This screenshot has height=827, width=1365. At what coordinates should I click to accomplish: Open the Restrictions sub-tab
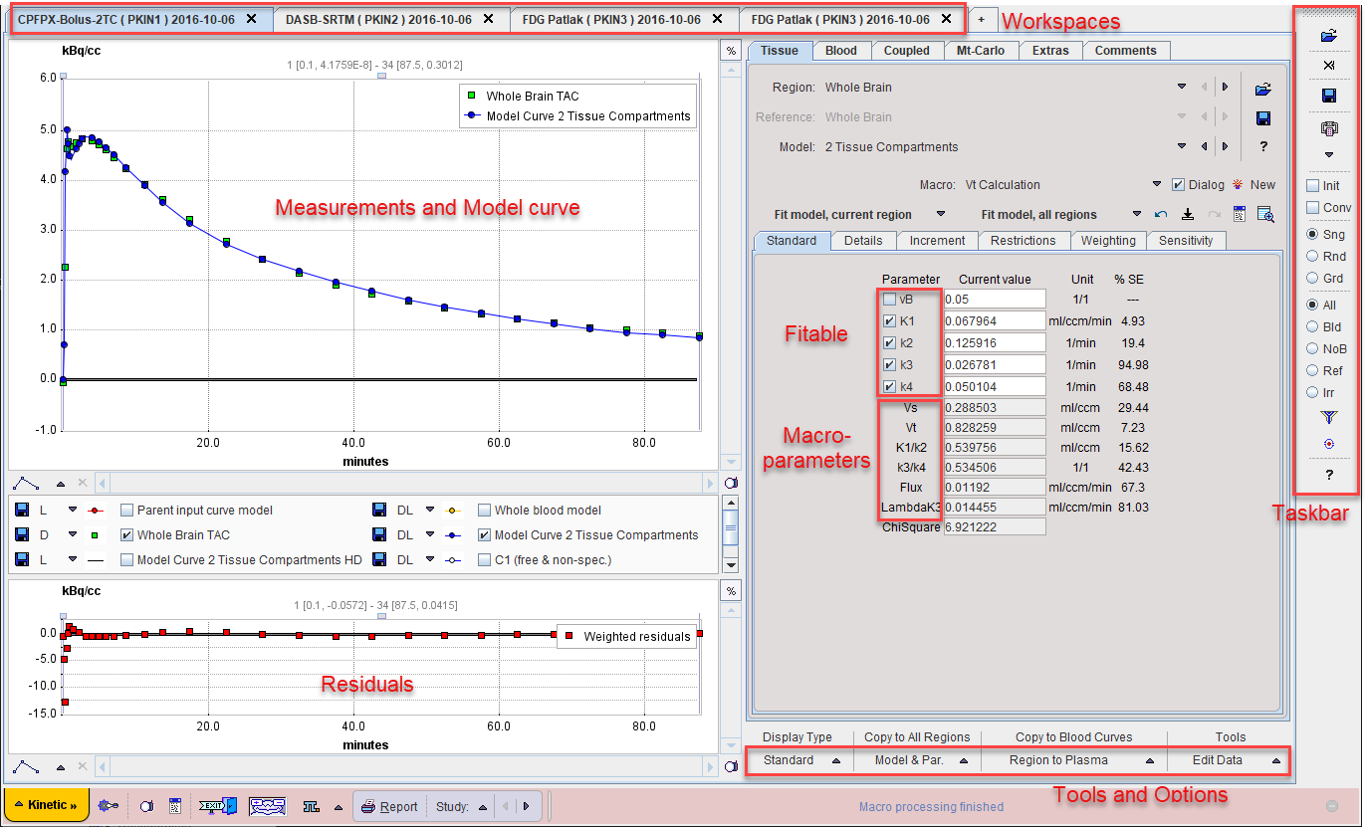pyautogui.click(x=1023, y=241)
